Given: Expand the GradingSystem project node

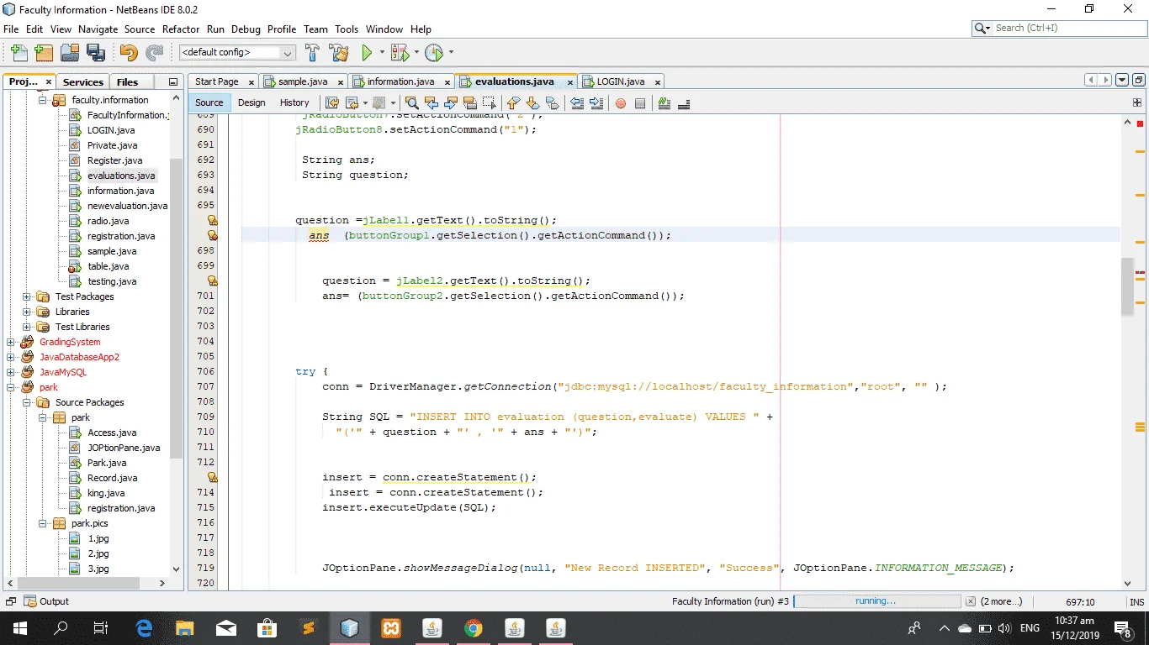Looking at the screenshot, I should [10, 342].
